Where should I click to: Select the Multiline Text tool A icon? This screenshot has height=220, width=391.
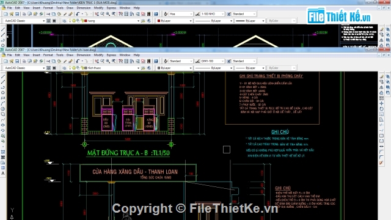point(3,174)
